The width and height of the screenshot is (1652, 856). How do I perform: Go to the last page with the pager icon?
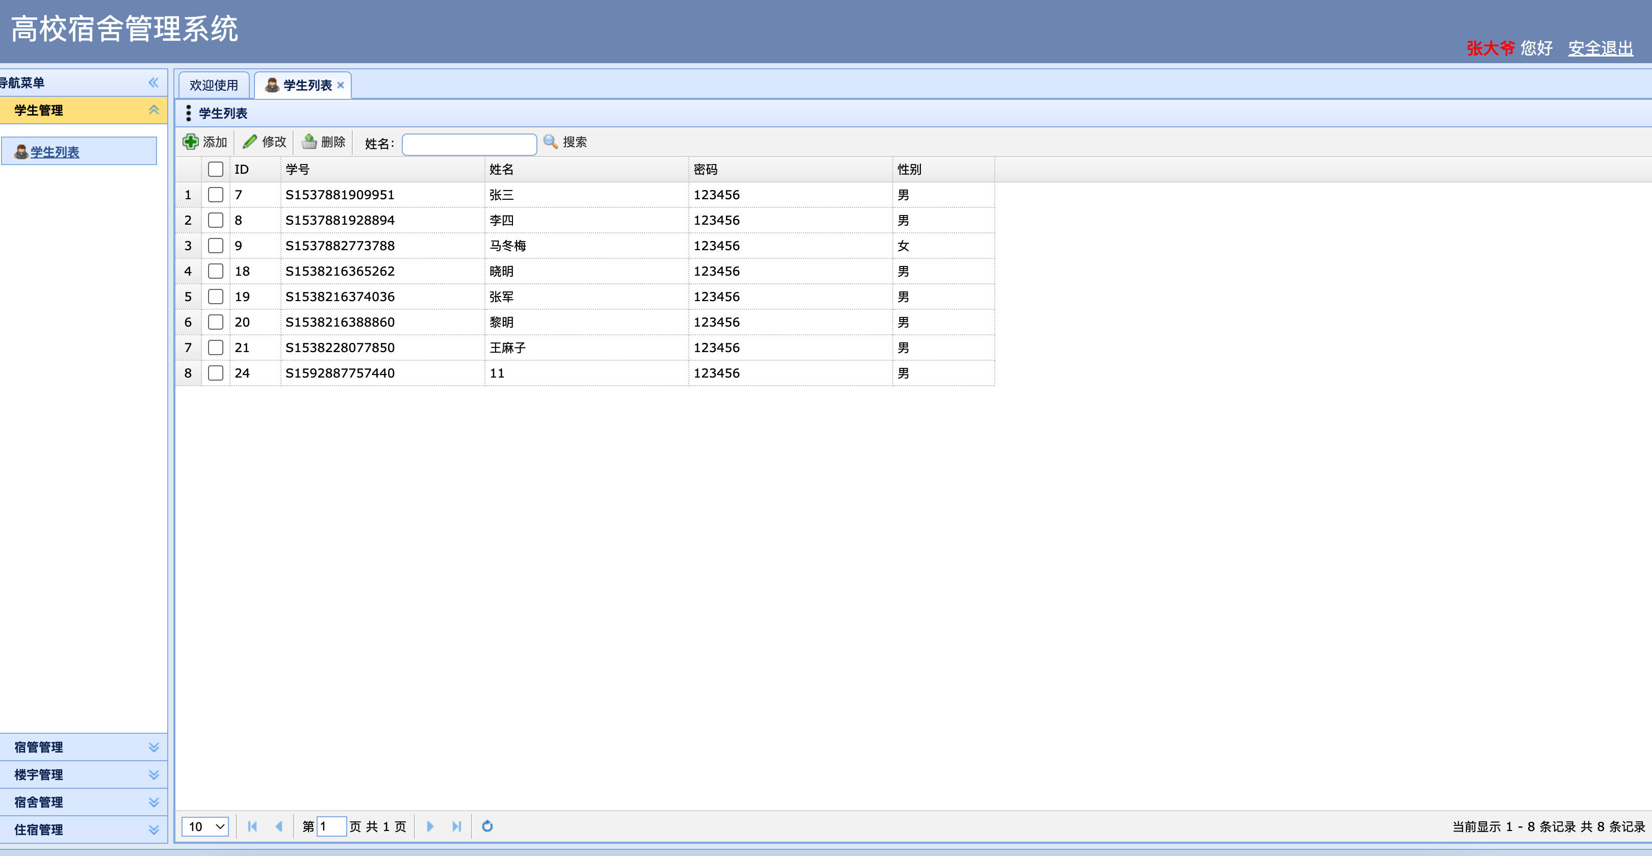pyautogui.click(x=456, y=826)
